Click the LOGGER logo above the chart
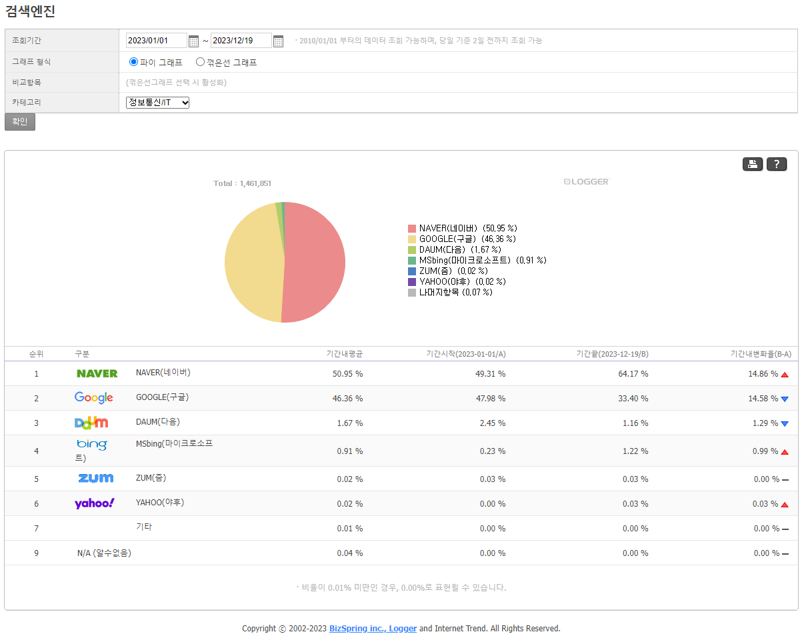 click(x=586, y=181)
